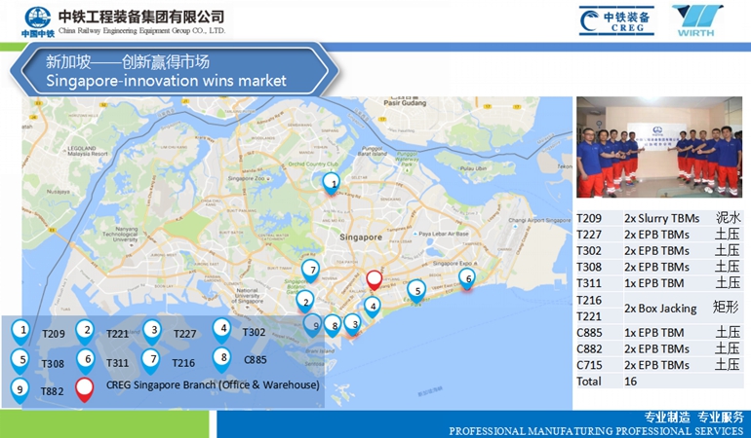Image resolution: width=751 pixels, height=438 pixels.
Task: Click the title 'Singapore-innovation wins market'
Action: click(x=166, y=81)
